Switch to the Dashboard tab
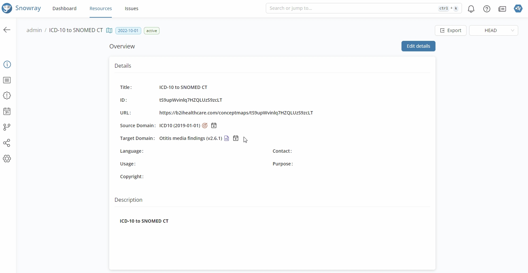This screenshot has height=273, width=528. click(64, 9)
